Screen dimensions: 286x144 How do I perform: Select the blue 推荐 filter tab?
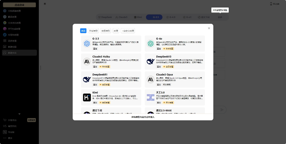(83, 31)
